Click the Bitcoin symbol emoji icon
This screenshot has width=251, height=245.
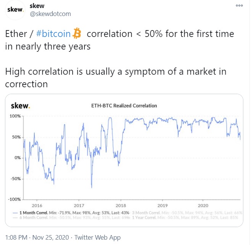click(77, 34)
